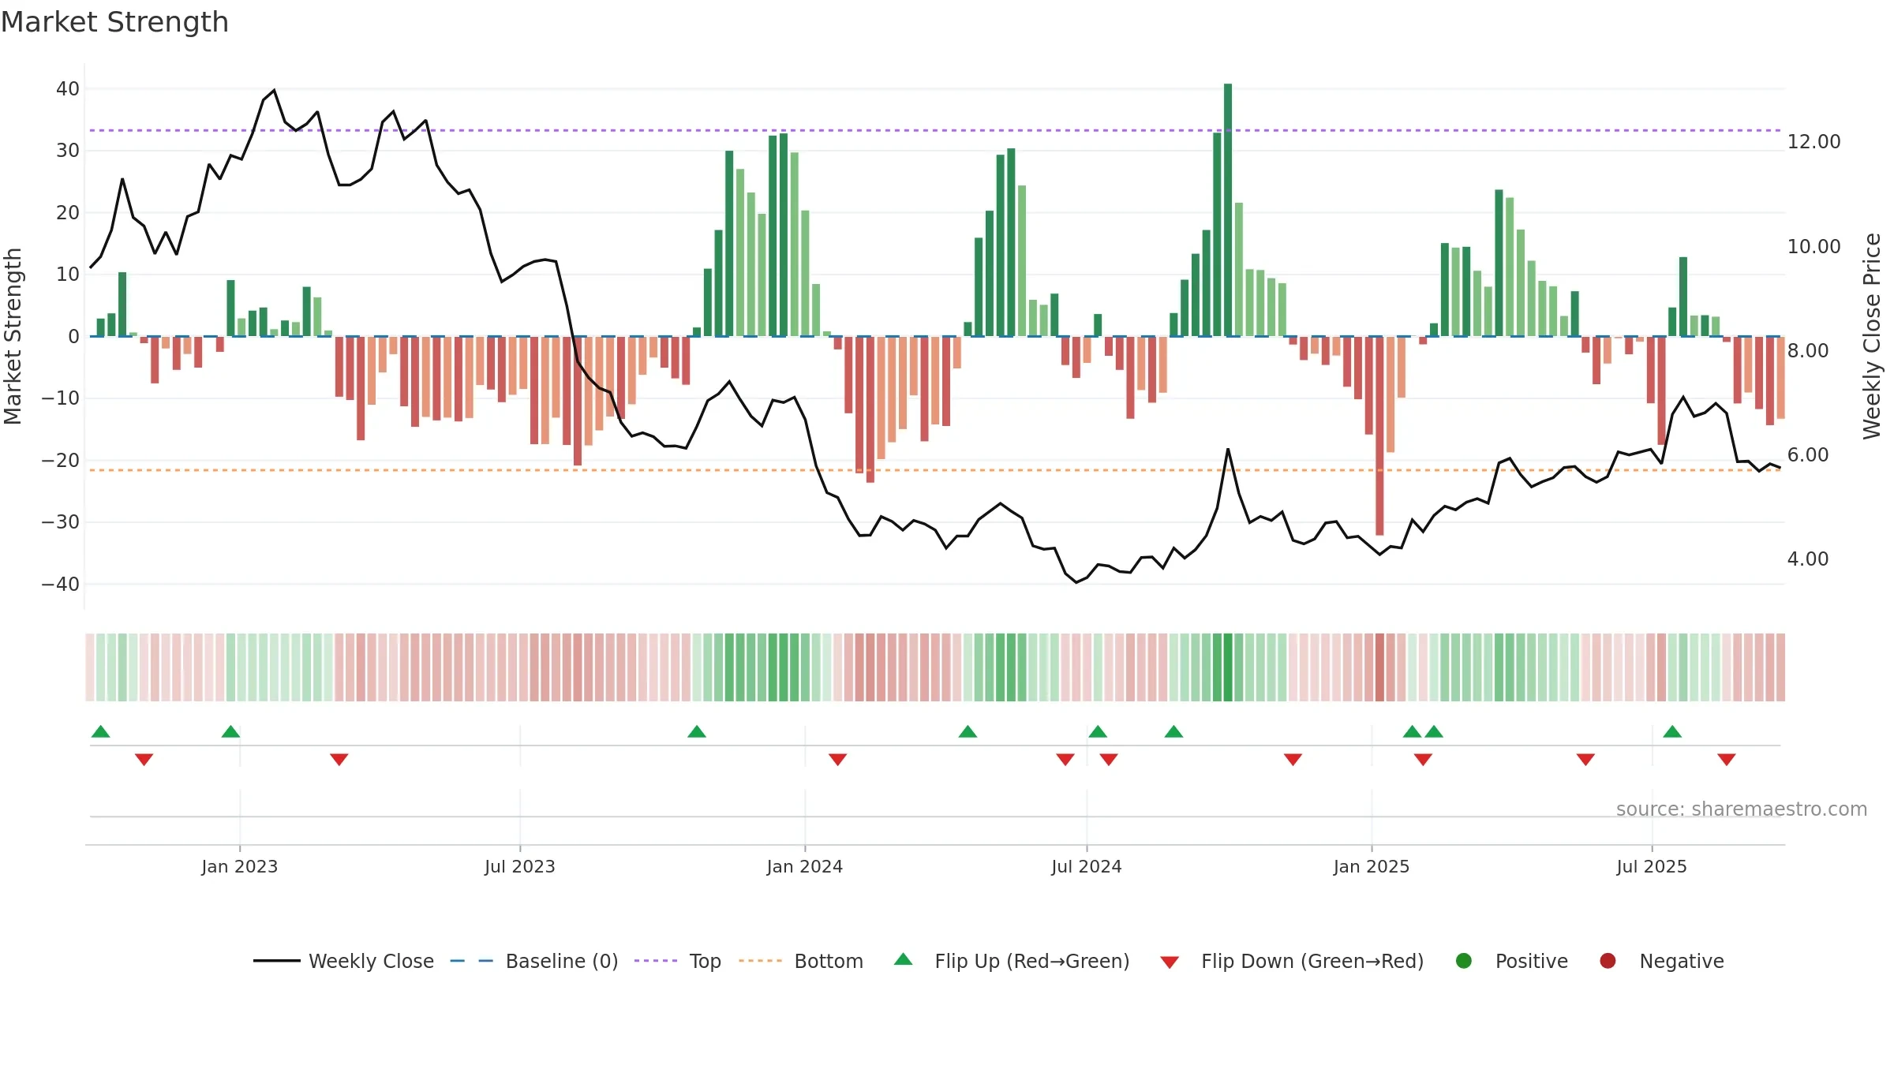Click the Weekly Close price peak near 13
The image size is (1894, 1065).
pyautogui.click(x=274, y=90)
